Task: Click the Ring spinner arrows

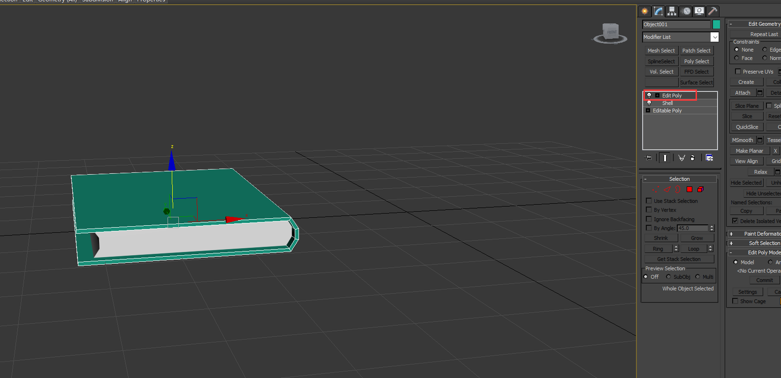Action: (x=676, y=249)
